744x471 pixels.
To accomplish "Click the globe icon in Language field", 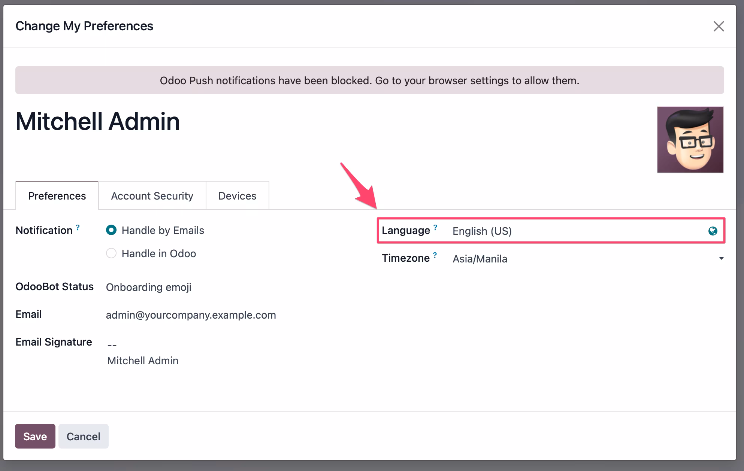I will click(713, 231).
